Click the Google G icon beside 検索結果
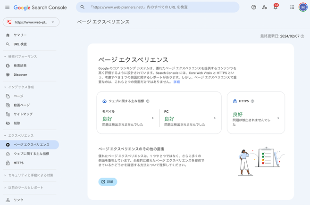 [8, 66]
